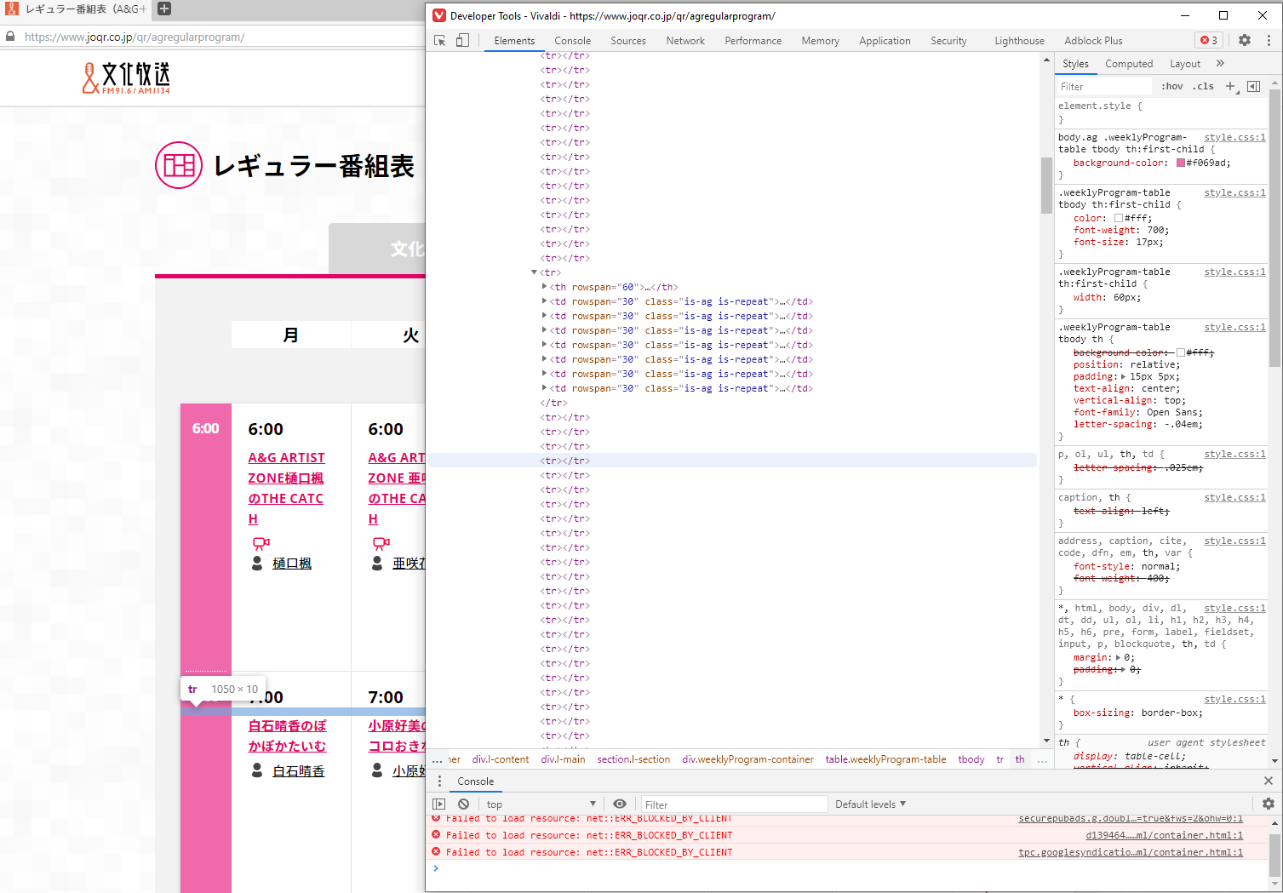The height and width of the screenshot is (893, 1283).
Task: Click the struck-out background-color #fff swatch
Action: pos(1181,352)
